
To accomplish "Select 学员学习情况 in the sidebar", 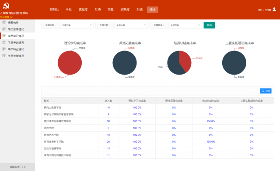I will click(17, 36).
